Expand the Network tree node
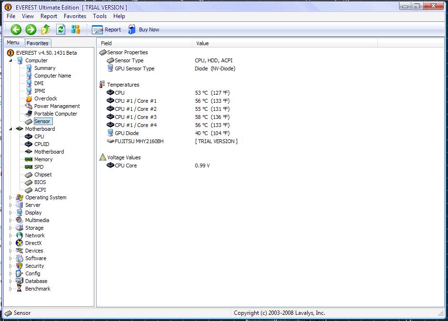The width and height of the screenshot is (448, 321). point(10,235)
